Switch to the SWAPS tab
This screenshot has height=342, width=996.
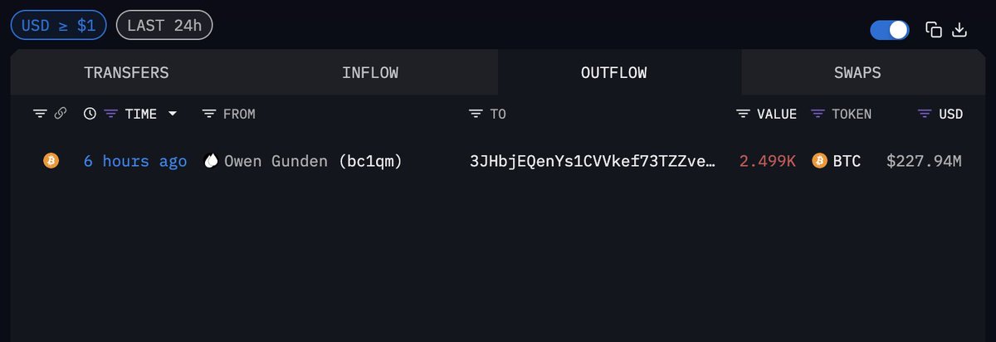pyautogui.click(x=857, y=73)
